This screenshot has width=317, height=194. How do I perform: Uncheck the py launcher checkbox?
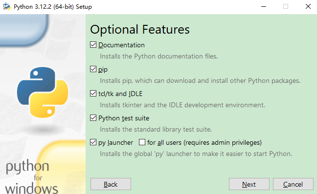(x=93, y=142)
